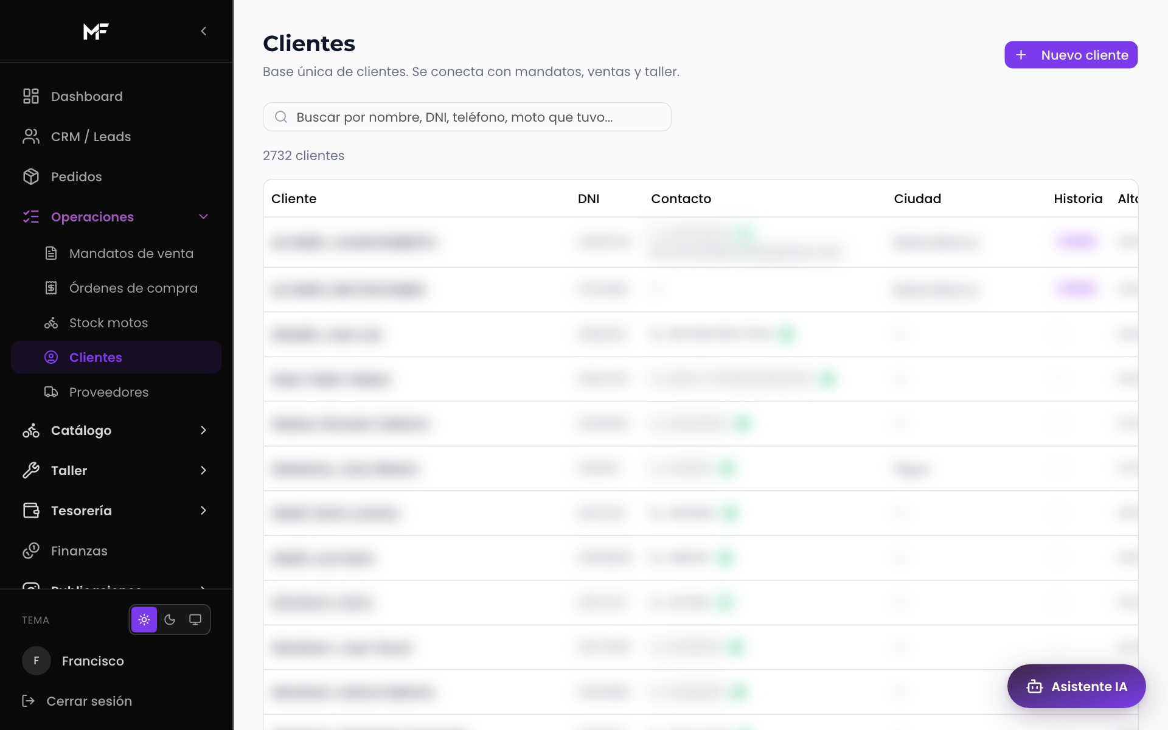Viewport: 1168px width, 730px height.
Task: Switch to dark theme
Action: tap(170, 619)
